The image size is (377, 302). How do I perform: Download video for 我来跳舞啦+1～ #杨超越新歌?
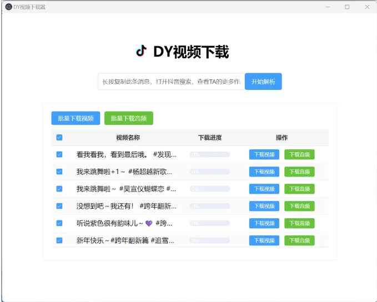point(264,172)
